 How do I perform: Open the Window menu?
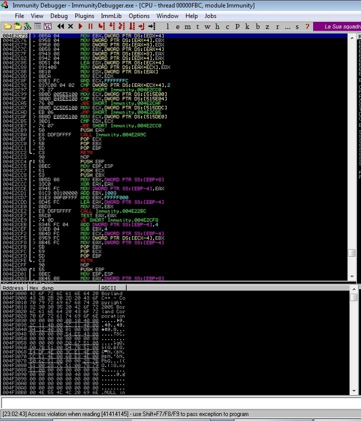click(168, 16)
